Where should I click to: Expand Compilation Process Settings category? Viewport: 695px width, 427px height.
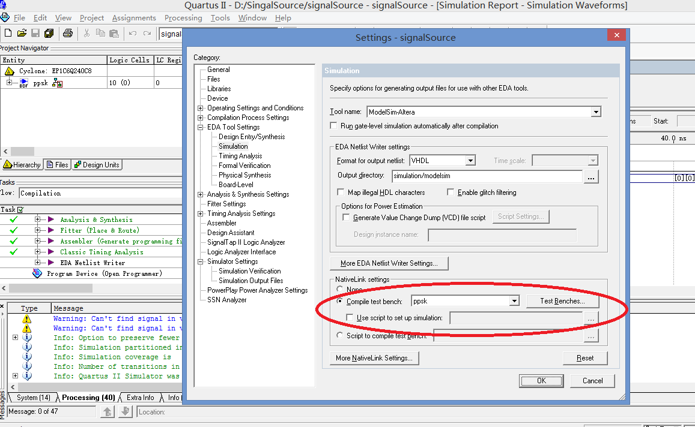(x=201, y=118)
